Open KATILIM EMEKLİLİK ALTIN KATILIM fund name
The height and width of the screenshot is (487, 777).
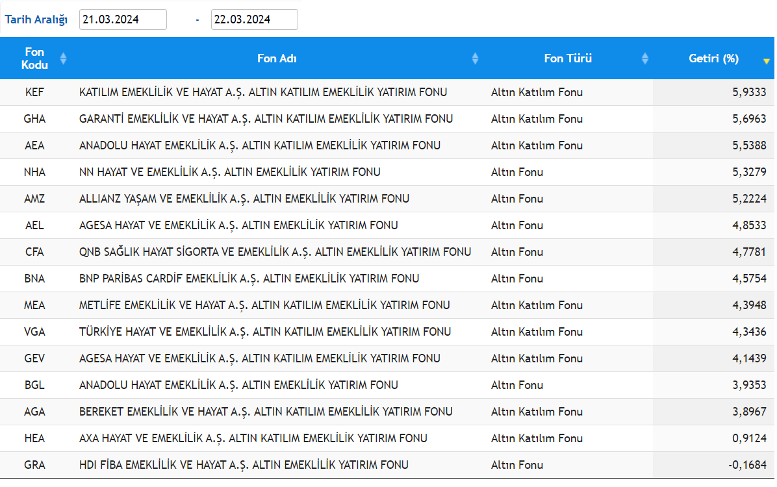(263, 92)
